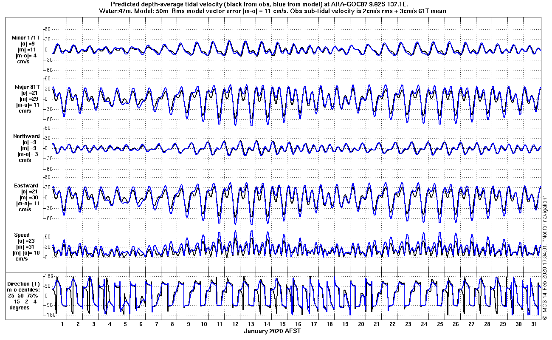Click day '31' on the date axis

coord(534,324)
